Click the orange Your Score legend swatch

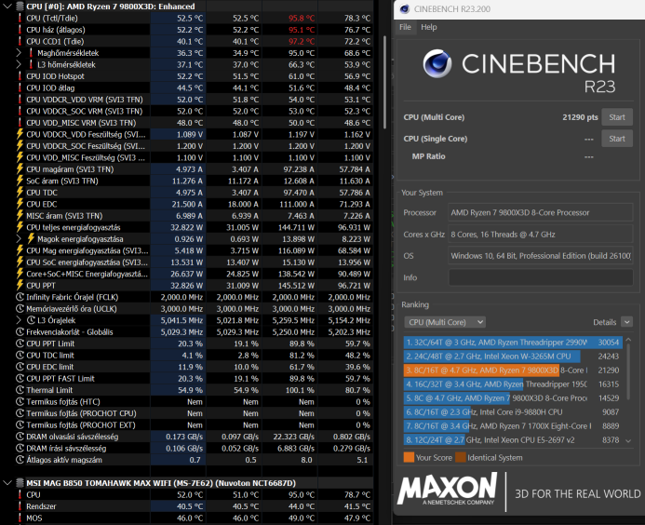click(x=409, y=458)
